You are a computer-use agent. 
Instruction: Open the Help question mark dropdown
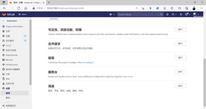(x=187, y=14)
